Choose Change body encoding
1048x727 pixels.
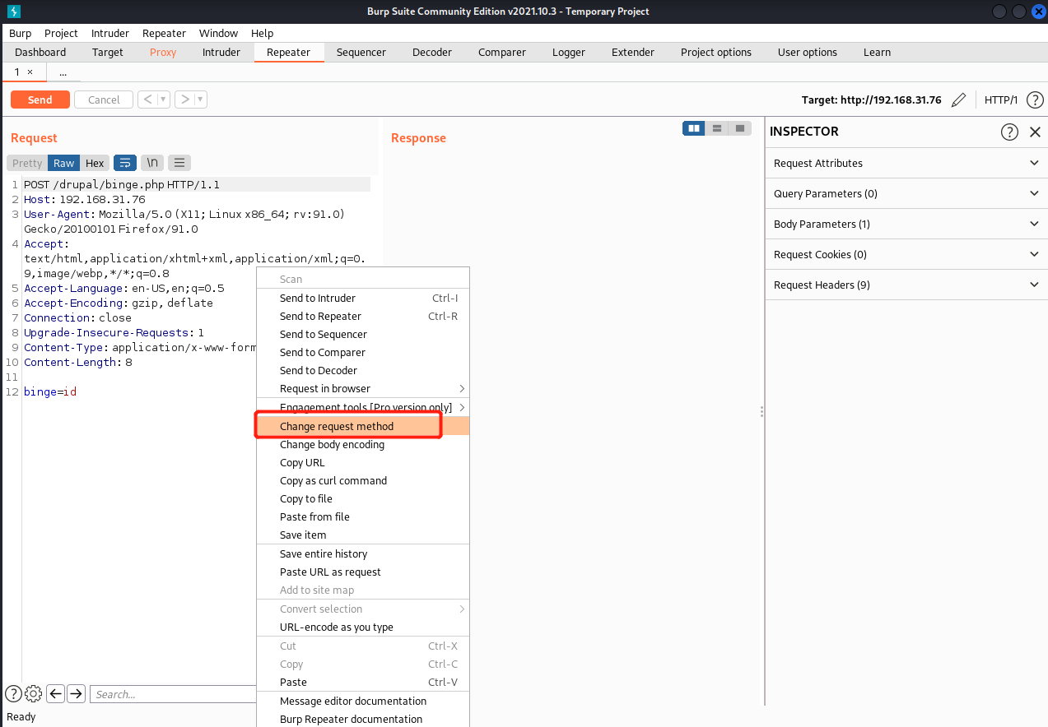click(x=363, y=444)
